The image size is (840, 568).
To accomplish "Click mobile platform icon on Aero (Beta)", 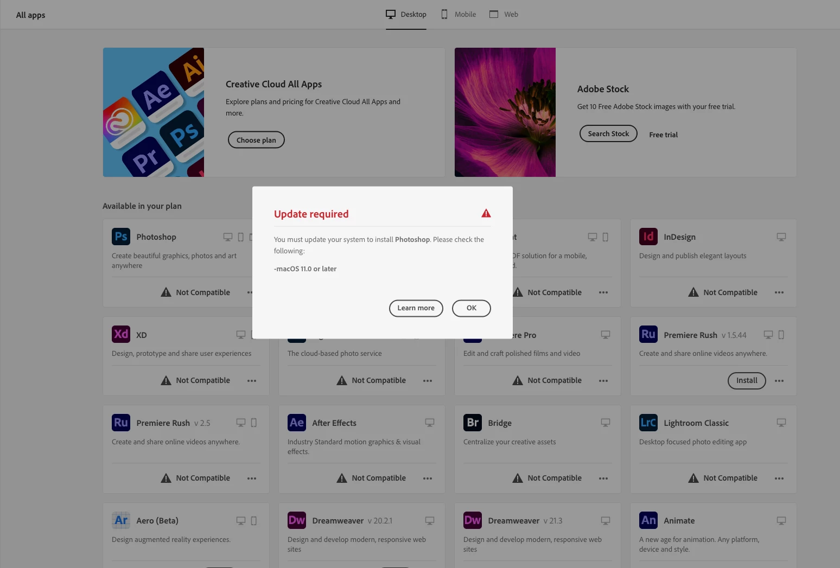I will pyautogui.click(x=254, y=521).
